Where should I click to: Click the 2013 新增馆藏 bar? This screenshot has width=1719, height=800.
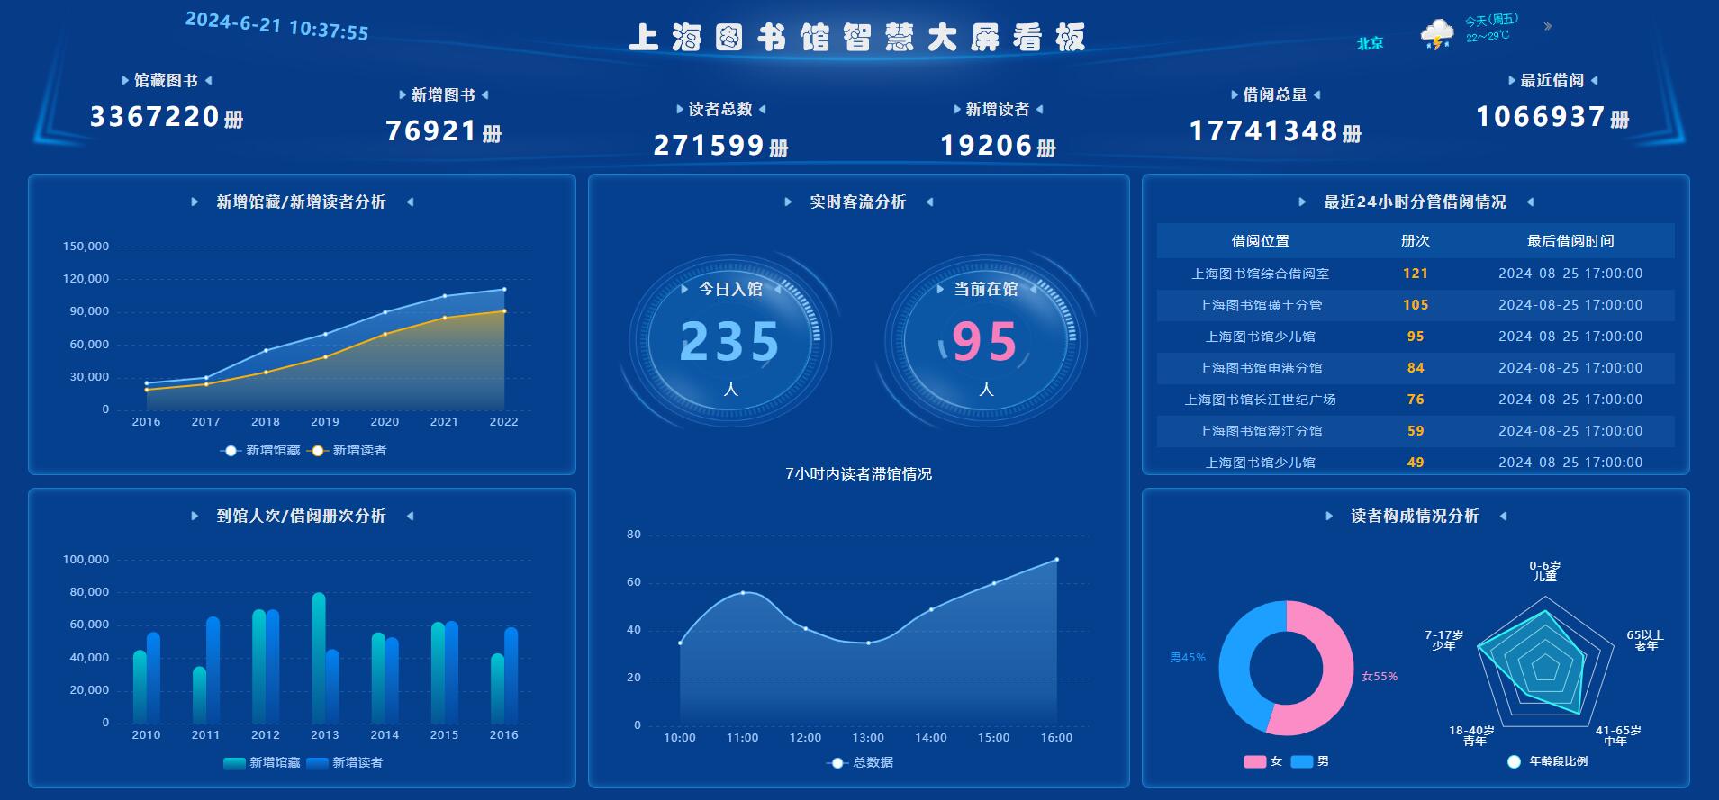pyautogui.click(x=319, y=657)
